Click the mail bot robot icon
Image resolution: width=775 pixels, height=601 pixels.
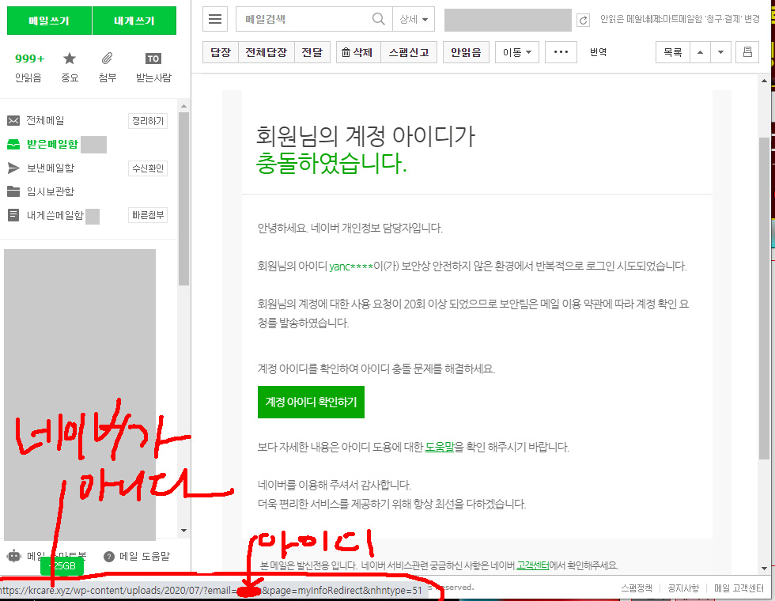[x=14, y=556]
